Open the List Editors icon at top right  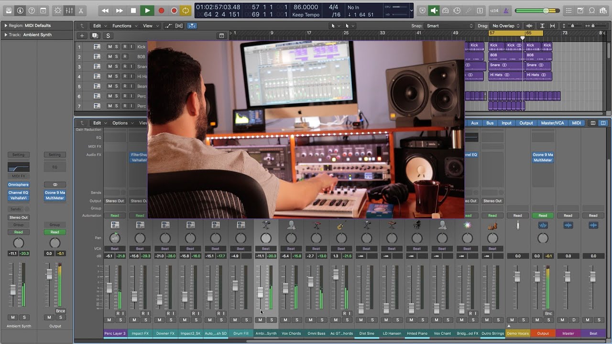coord(568,10)
